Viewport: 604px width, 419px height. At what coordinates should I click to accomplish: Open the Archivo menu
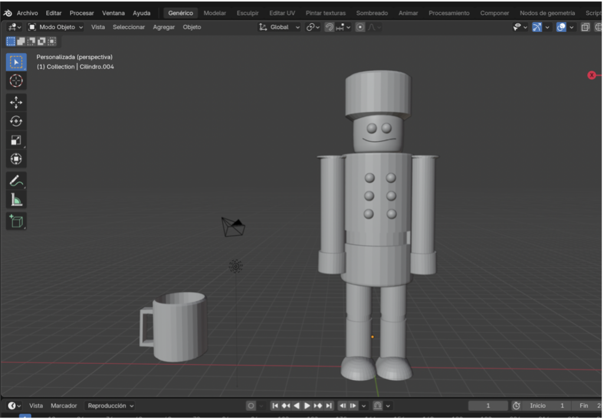[x=27, y=12]
